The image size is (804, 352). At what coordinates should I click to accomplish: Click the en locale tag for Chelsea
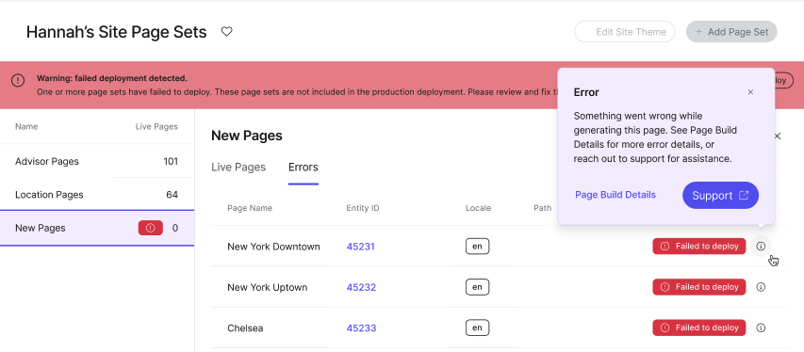point(477,328)
